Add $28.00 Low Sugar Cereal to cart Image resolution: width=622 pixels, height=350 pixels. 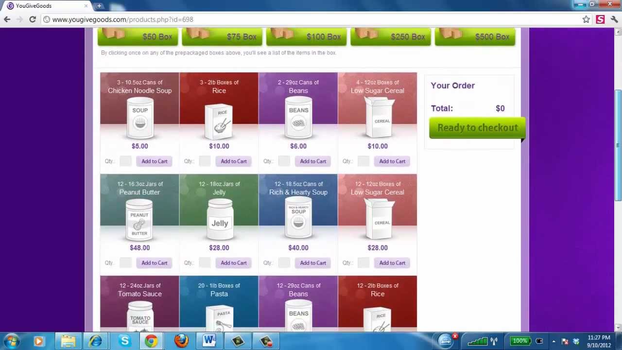[x=392, y=263]
